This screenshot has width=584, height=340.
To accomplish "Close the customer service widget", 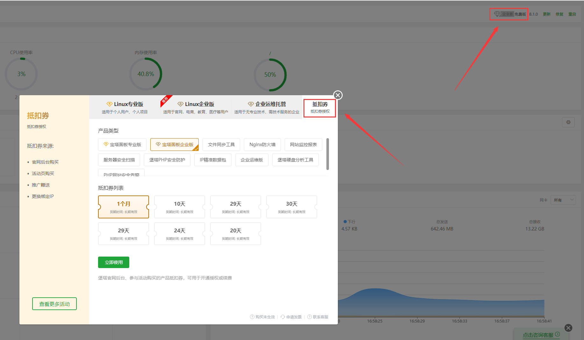I will pyautogui.click(x=568, y=328).
